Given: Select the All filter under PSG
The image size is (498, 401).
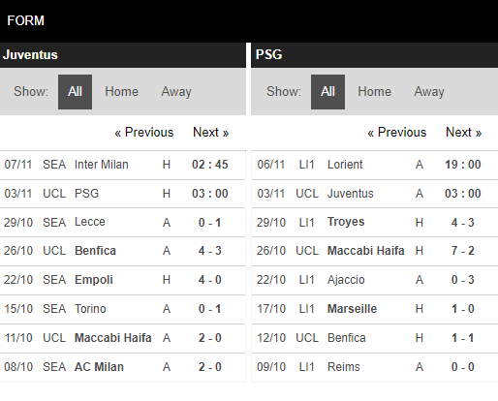Looking at the screenshot, I should coord(327,92).
